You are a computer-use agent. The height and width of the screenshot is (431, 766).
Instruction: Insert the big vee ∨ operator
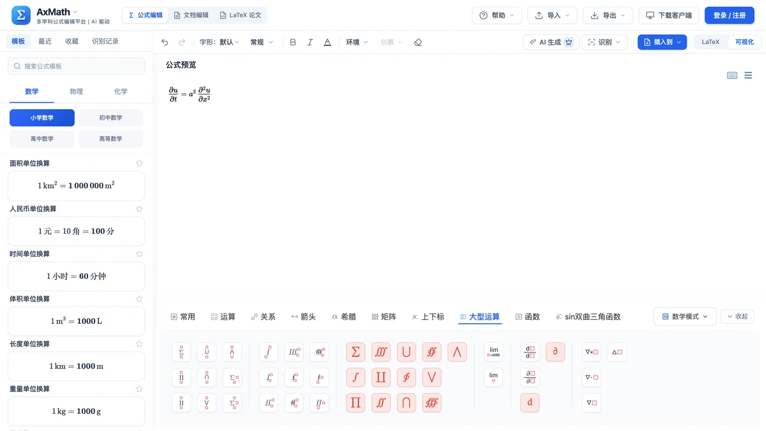[x=432, y=377]
